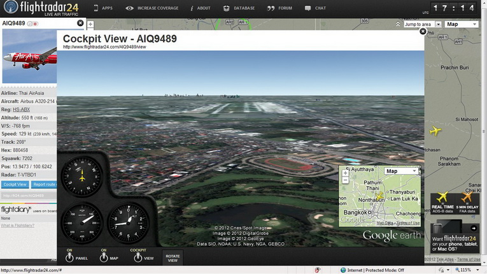Collapse map controls with double chevron

pyautogui.click(x=397, y=24)
